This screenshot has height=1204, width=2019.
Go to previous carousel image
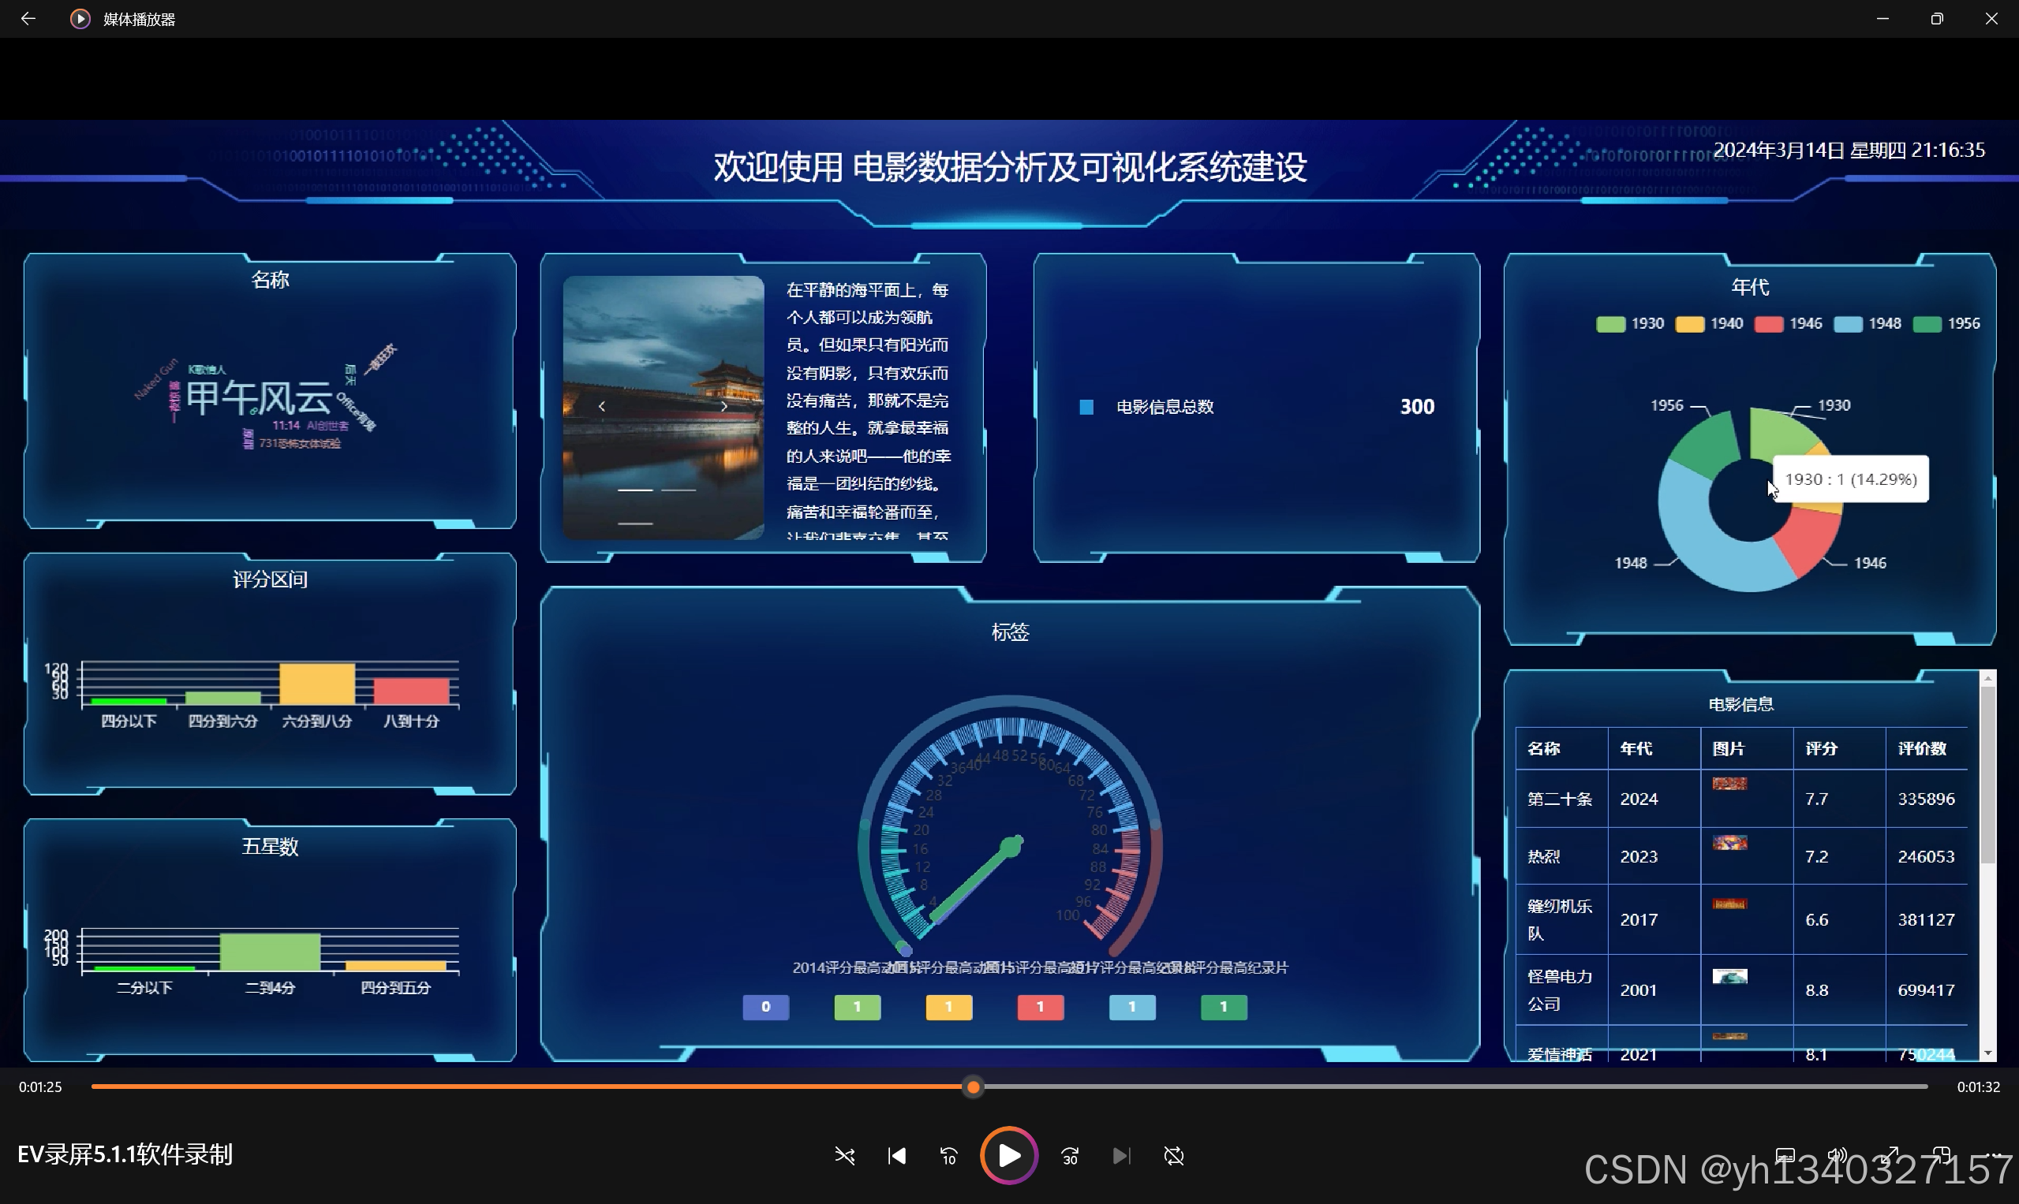(x=601, y=407)
